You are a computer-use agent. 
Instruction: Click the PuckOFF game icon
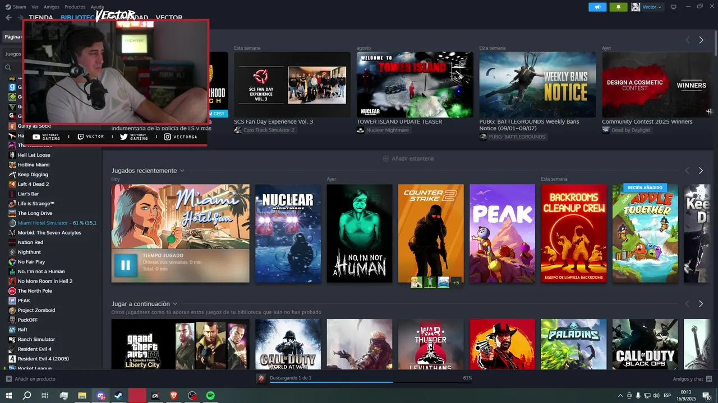click(x=12, y=320)
